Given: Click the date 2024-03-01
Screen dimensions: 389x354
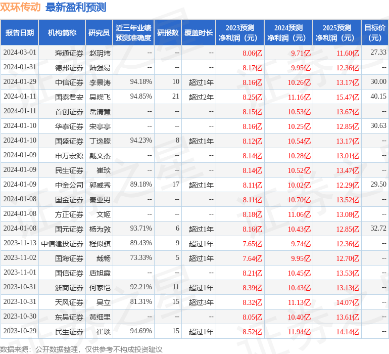Looking at the screenshot, I should [20, 53].
